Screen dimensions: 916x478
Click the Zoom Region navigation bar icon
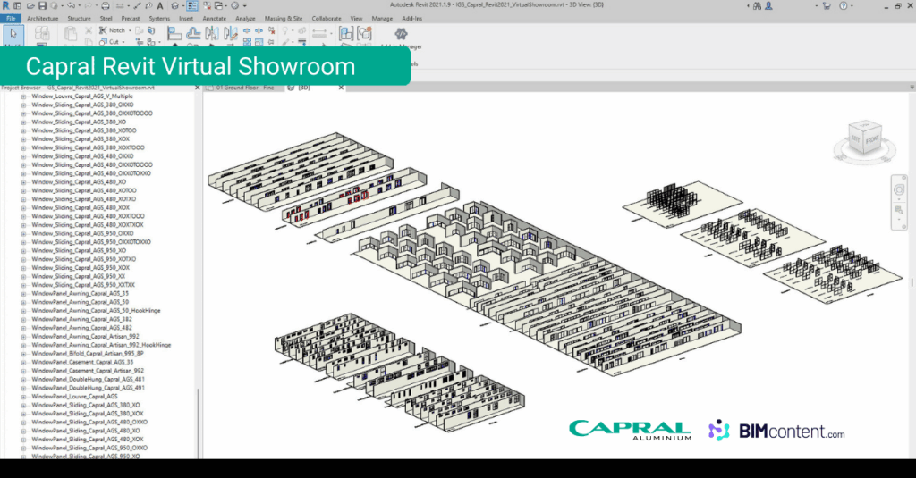point(898,210)
